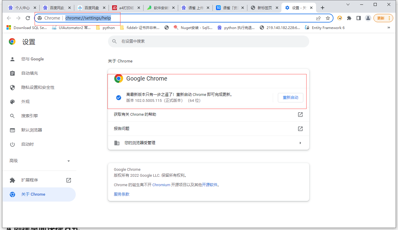Click the Chrome site info chip in address bar

pos(49,18)
